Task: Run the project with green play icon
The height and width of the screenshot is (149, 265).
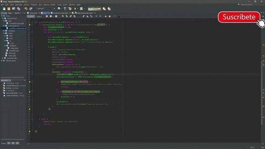Action: [x=75, y=9]
